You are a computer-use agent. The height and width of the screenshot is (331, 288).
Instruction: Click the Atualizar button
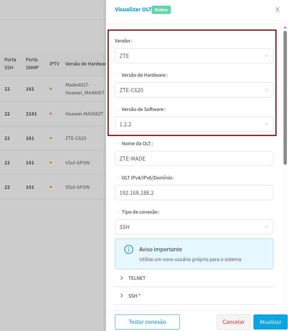click(x=270, y=322)
